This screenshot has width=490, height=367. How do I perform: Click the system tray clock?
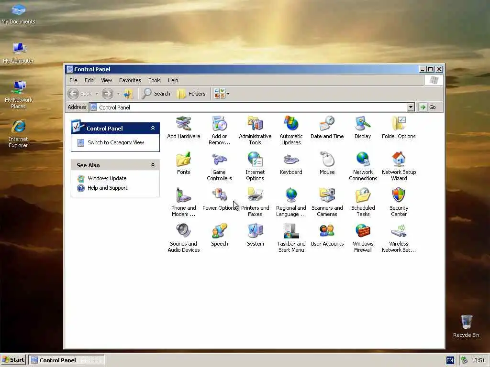pos(478,360)
